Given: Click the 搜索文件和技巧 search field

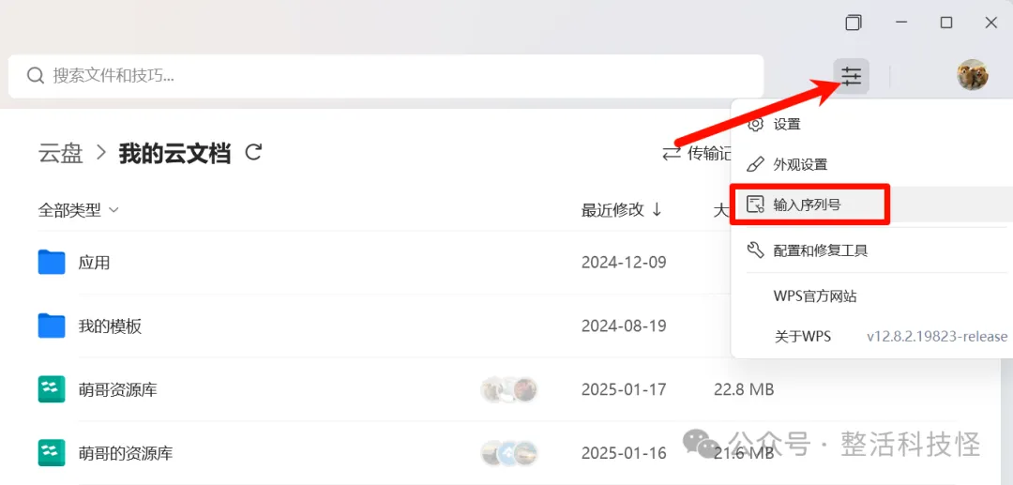Looking at the screenshot, I should pos(386,76).
